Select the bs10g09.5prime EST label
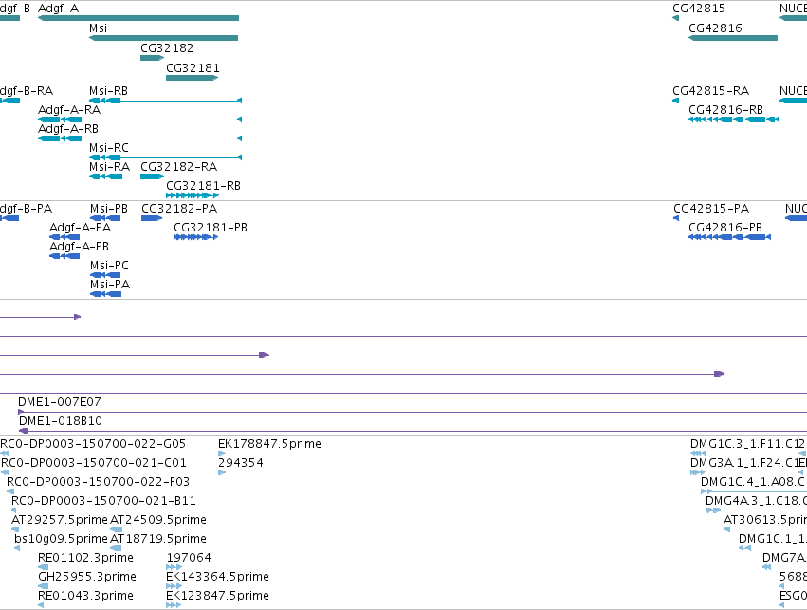Image resolution: width=807 pixels, height=610 pixels. coord(62,539)
